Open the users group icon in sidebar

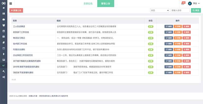(x=4, y=25)
